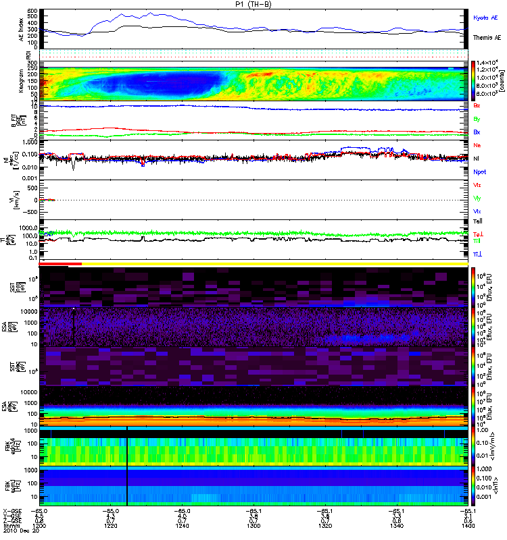Click the 1220 time tick label
This screenshot has height=540, width=507.
click(111, 526)
